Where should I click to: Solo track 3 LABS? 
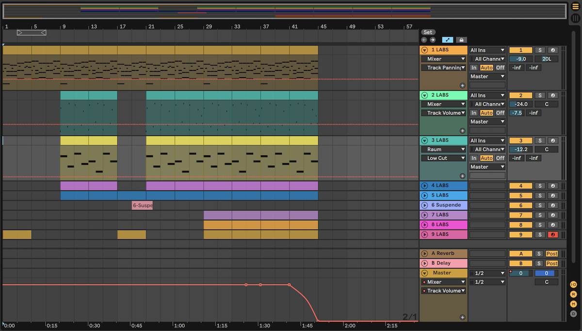[540, 140]
